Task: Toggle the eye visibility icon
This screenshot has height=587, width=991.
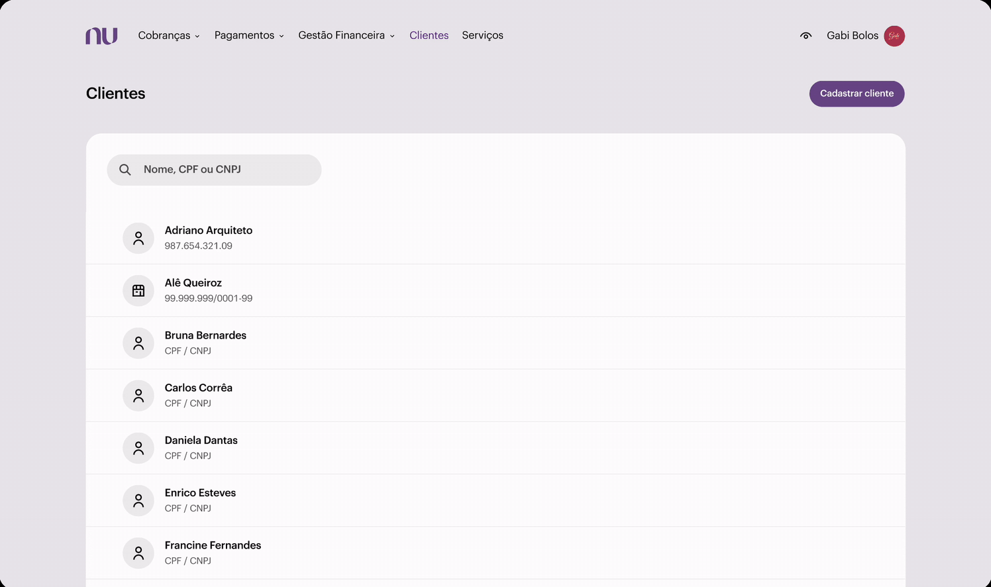Action: (806, 36)
